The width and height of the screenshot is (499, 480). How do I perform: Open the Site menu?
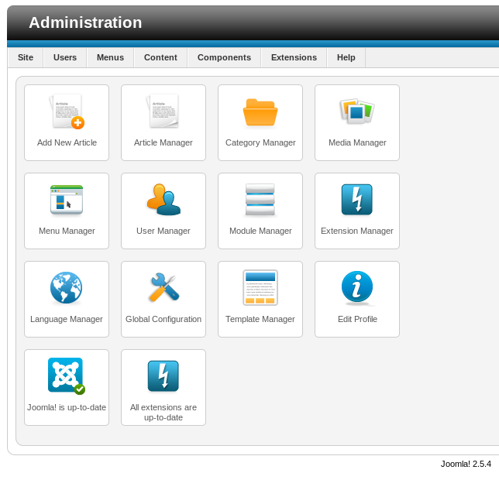pos(26,57)
